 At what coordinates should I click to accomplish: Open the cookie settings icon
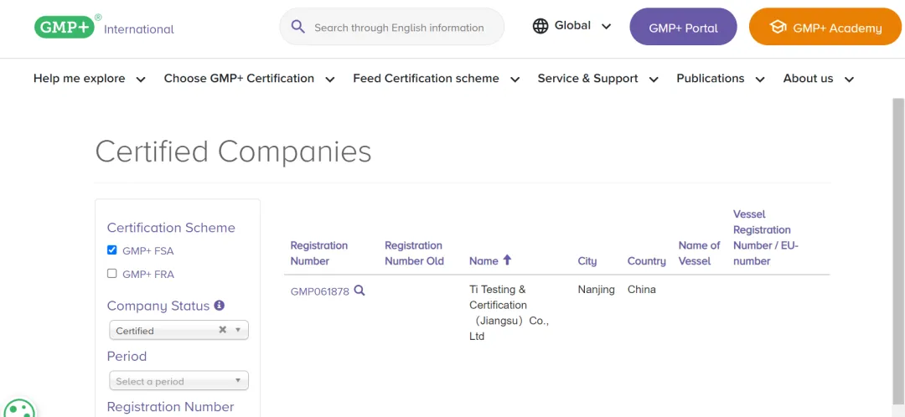[x=18, y=409]
